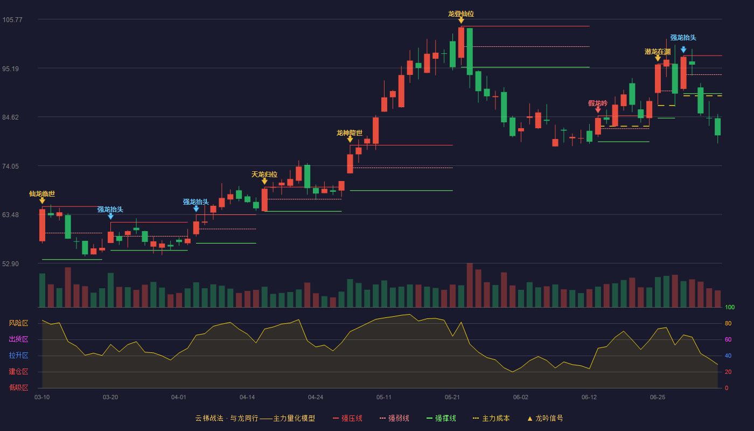Click the 强龙抬头 signal arrow near 03-20
The height and width of the screenshot is (431, 754).
[110, 217]
